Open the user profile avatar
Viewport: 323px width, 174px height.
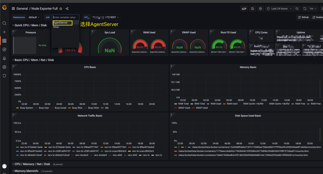pyautogui.click(x=4, y=166)
